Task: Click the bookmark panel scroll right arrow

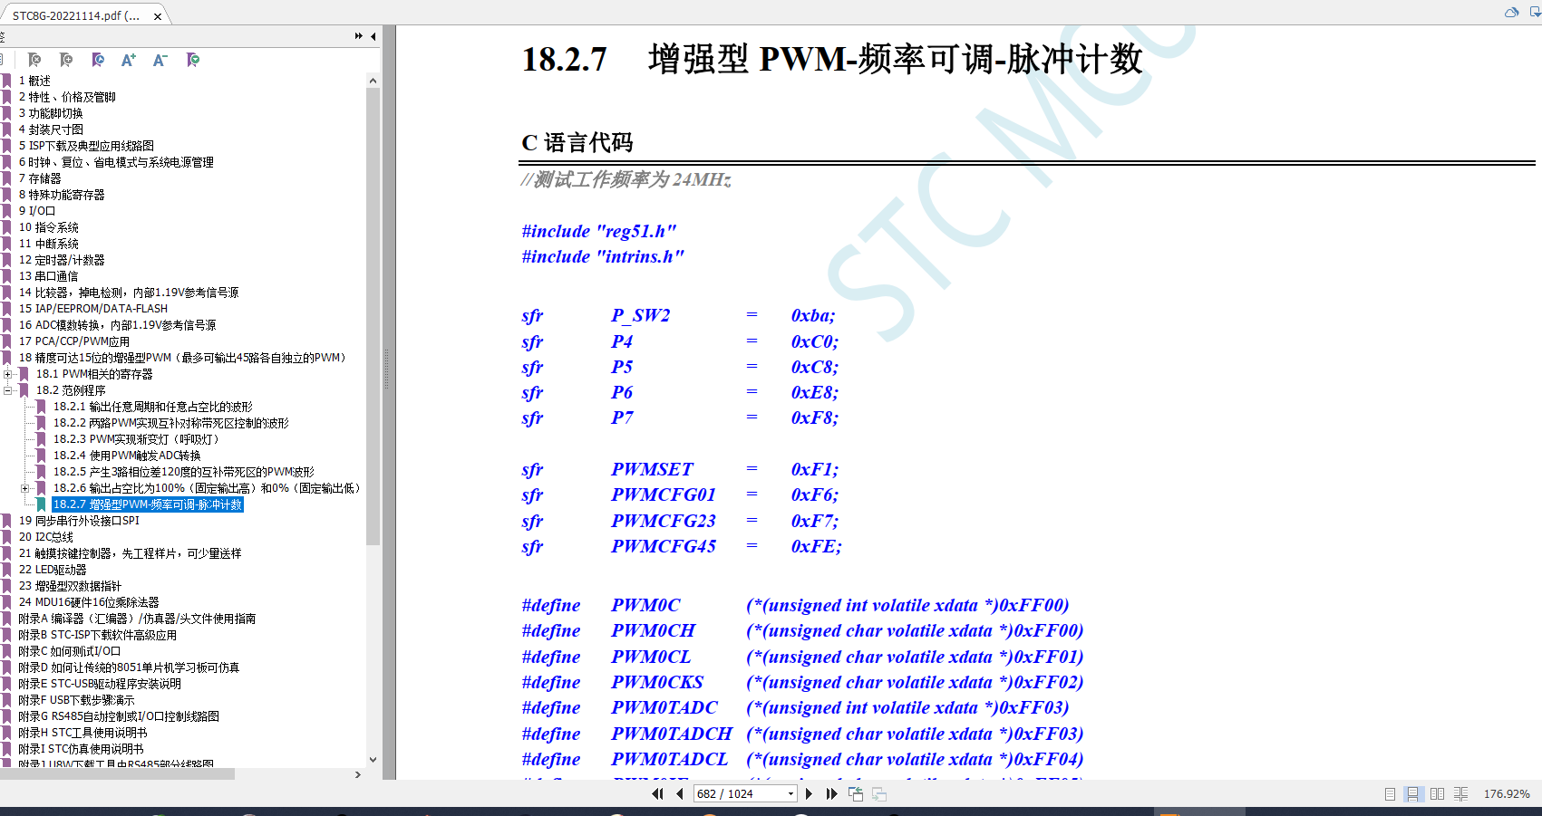Action: click(x=358, y=774)
